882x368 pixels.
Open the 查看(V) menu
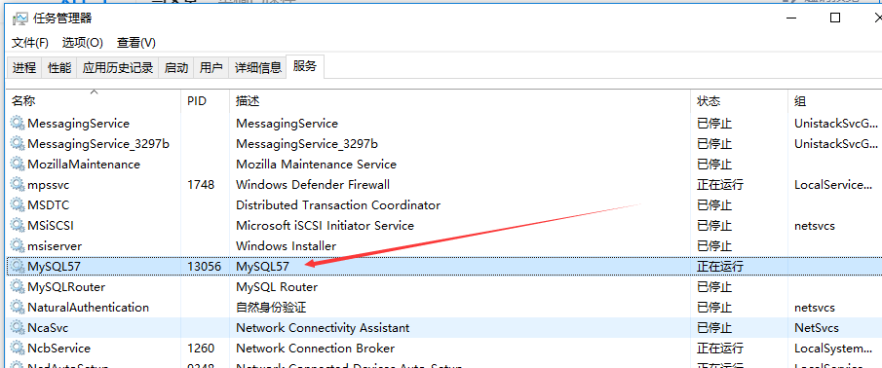coord(136,43)
